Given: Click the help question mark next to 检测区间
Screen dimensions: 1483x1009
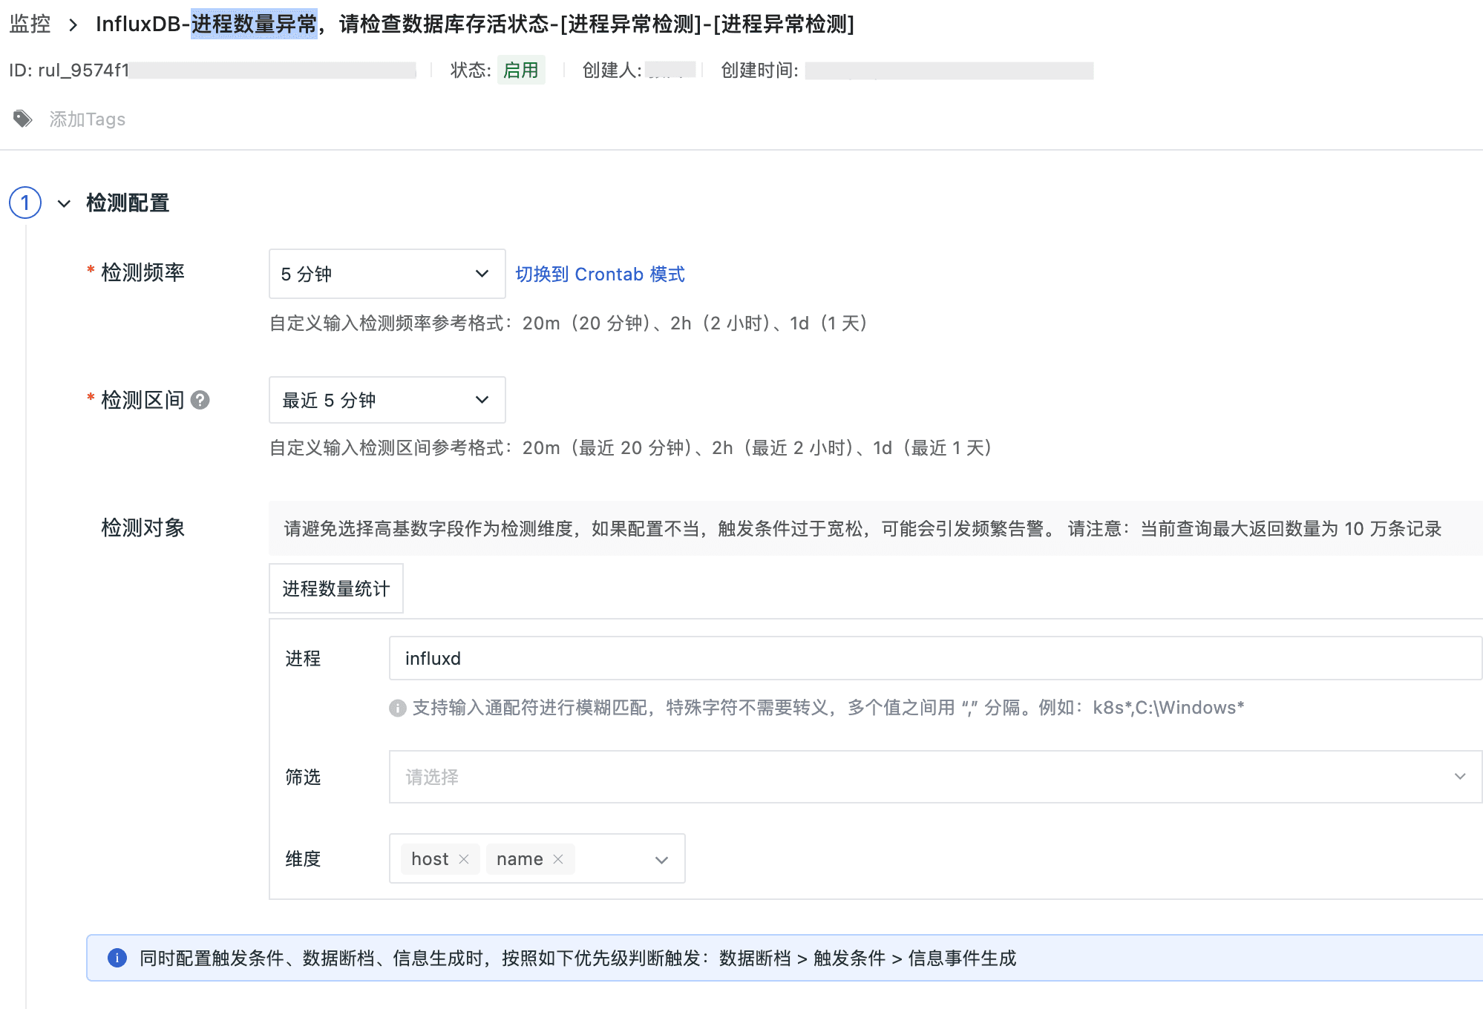Looking at the screenshot, I should (200, 401).
